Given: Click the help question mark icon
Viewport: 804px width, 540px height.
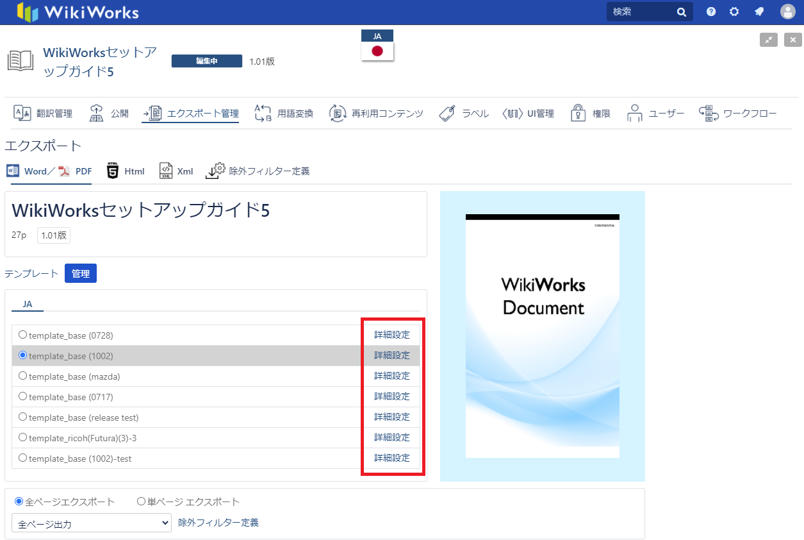Looking at the screenshot, I should pyautogui.click(x=711, y=12).
